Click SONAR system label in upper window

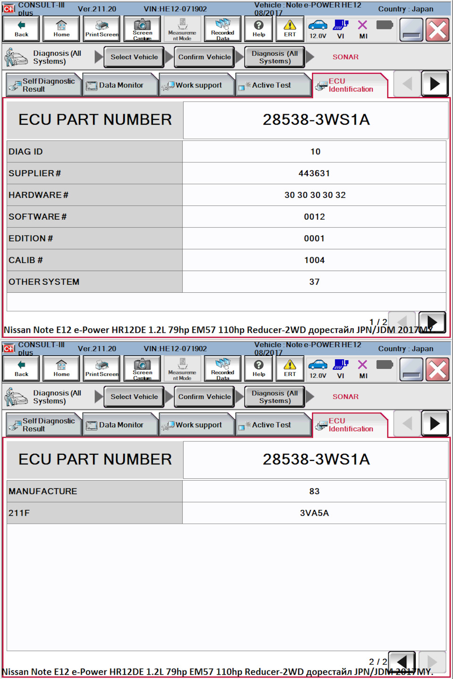point(345,57)
